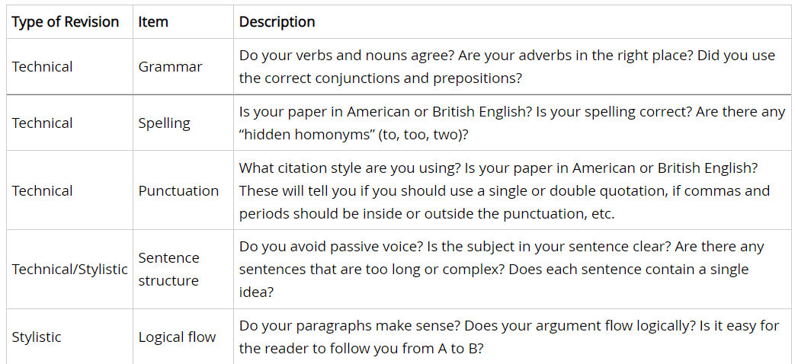Click the "Type of Revision" column header
798x364 pixels.
[x=66, y=22]
